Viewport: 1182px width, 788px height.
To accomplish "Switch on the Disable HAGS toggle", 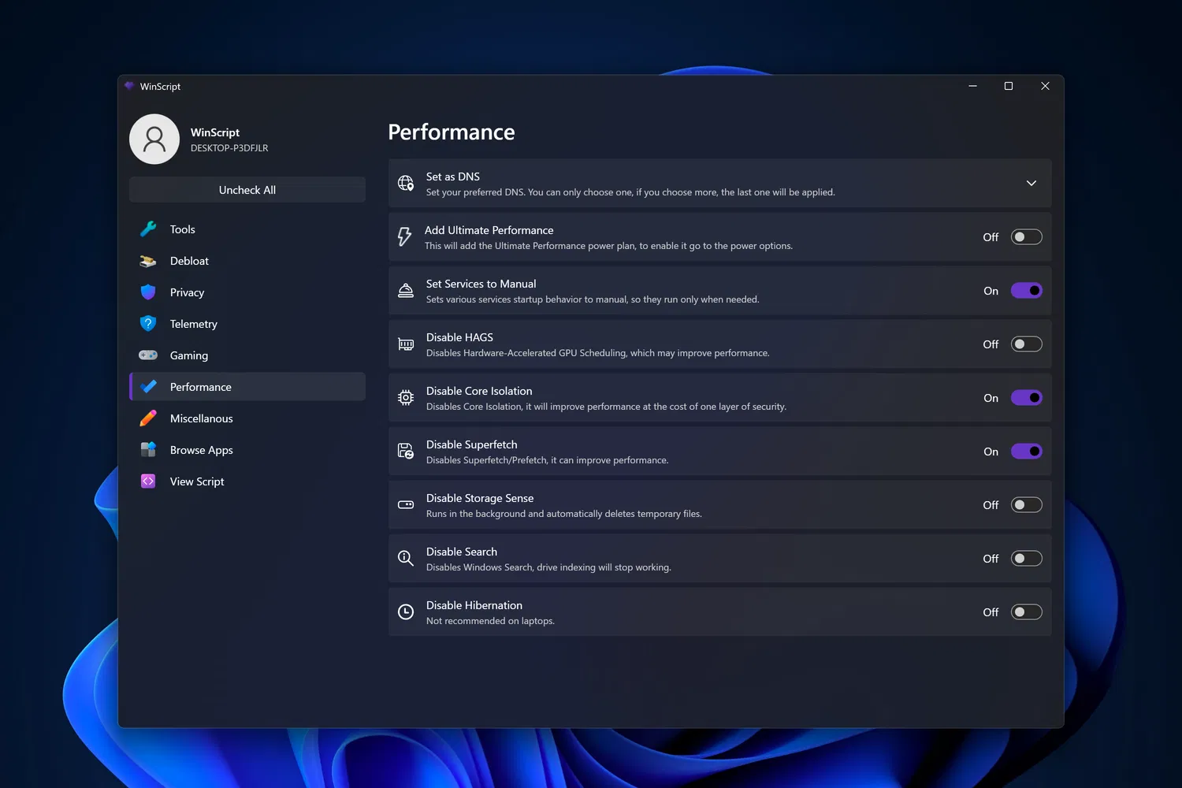I will click(x=1026, y=344).
